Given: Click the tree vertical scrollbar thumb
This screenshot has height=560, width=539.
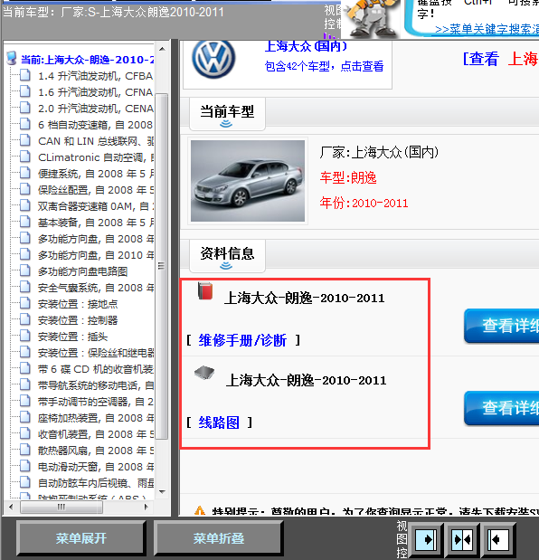Looking at the screenshot, I should [x=162, y=266].
